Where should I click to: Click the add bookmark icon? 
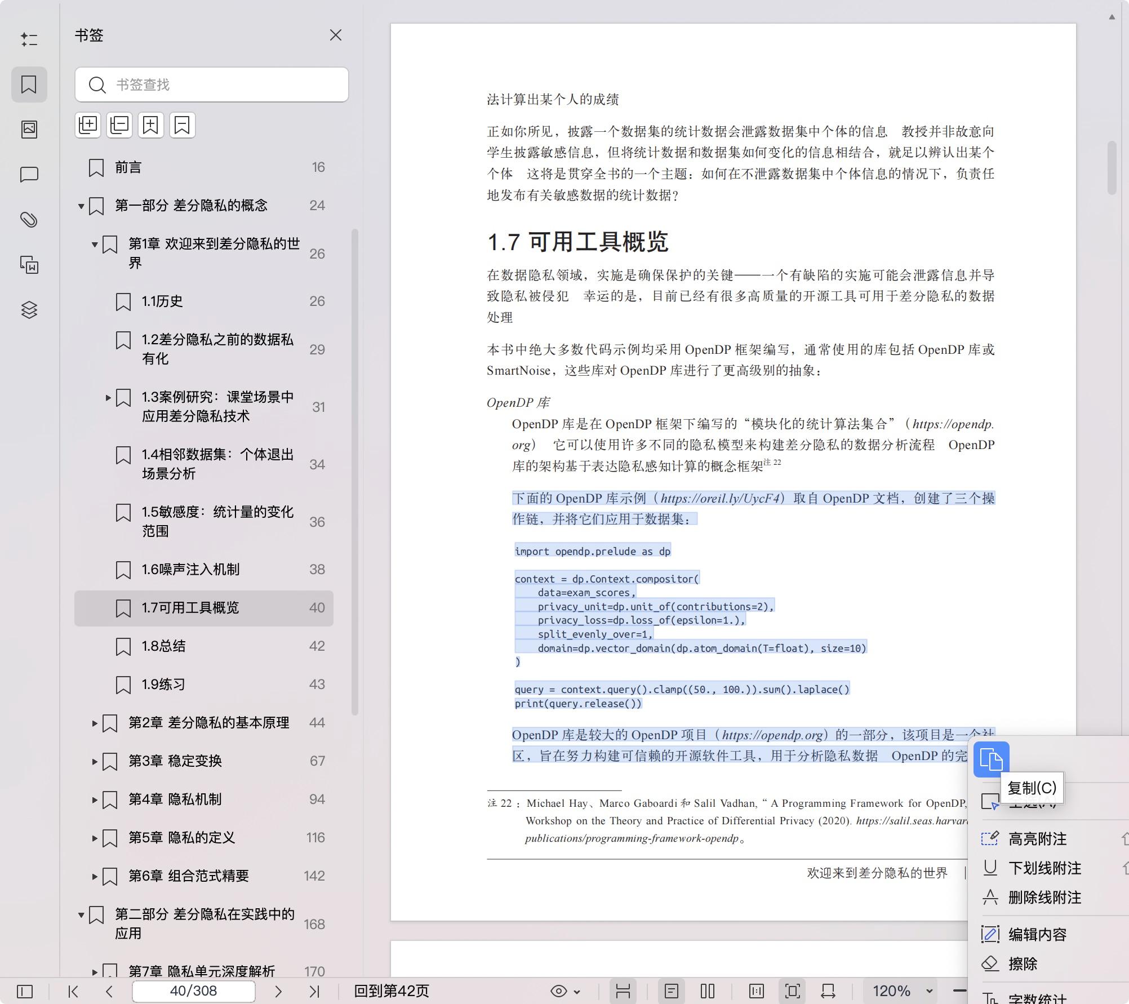[150, 125]
